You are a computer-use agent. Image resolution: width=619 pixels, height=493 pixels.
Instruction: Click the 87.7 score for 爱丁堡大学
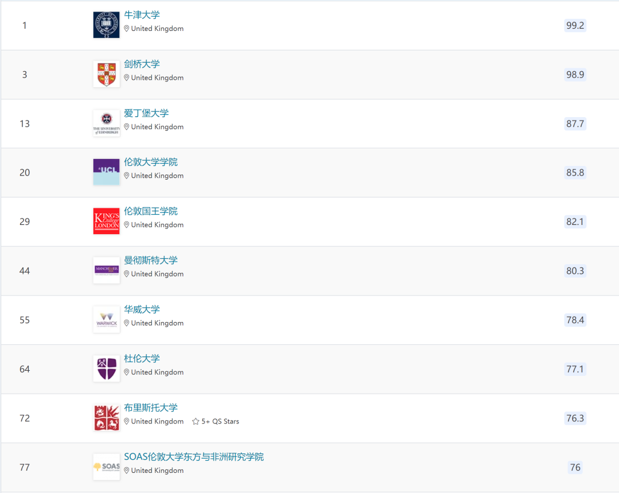[x=575, y=124]
